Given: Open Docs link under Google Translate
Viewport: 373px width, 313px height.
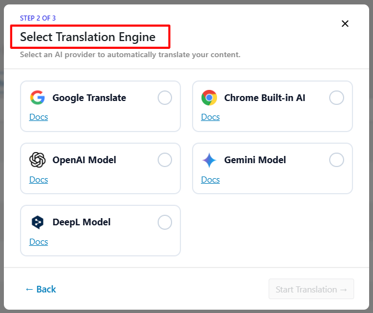Looking at the screenshot, I should click(38, 117).
